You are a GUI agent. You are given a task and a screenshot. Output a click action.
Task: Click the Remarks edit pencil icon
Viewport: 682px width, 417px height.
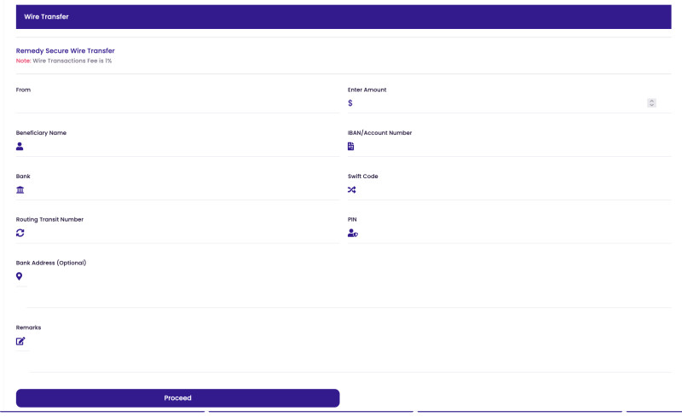pos(20,341)
